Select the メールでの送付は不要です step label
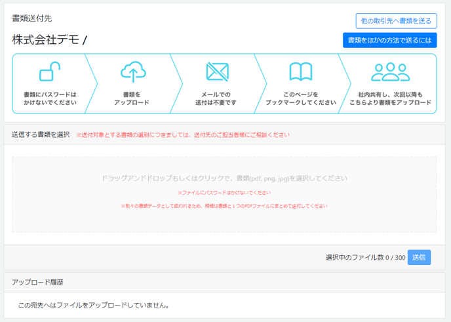The width and height of the screenshot is (451, 322). pos(216,98)
